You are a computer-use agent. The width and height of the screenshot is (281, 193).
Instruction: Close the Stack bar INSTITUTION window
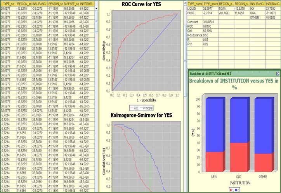tap(278, 73)
